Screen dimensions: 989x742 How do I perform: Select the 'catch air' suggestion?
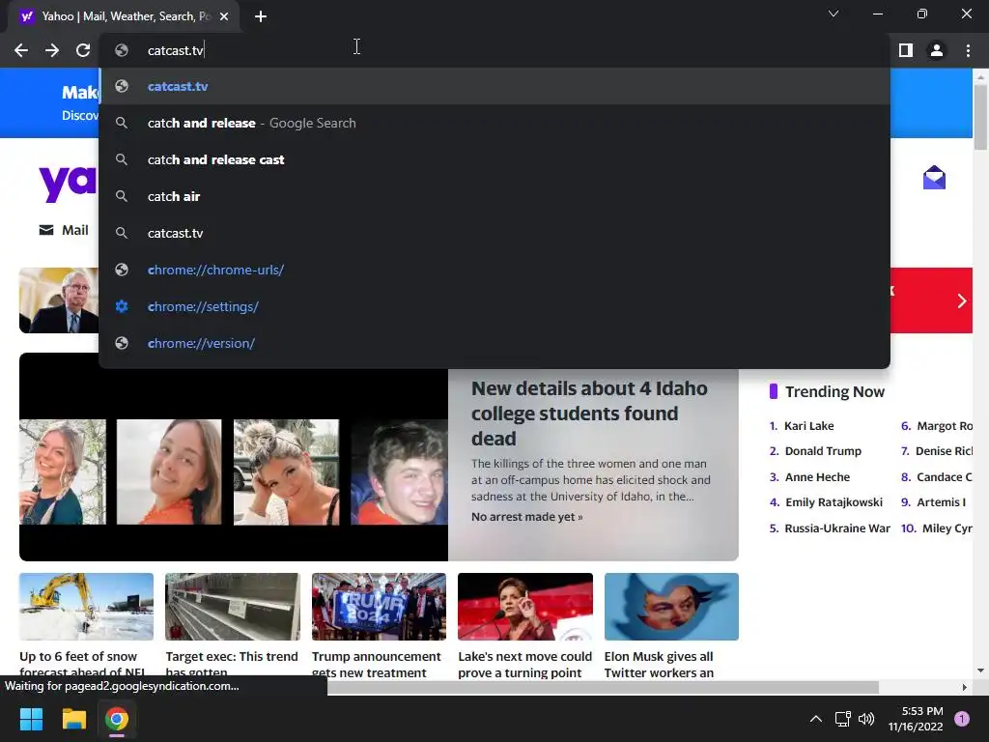(494, 196)
